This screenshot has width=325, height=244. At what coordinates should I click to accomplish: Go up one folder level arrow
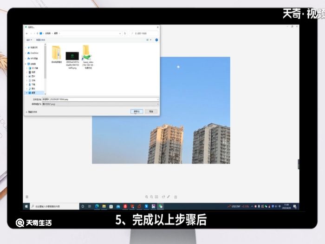click(x=37, y=33)
